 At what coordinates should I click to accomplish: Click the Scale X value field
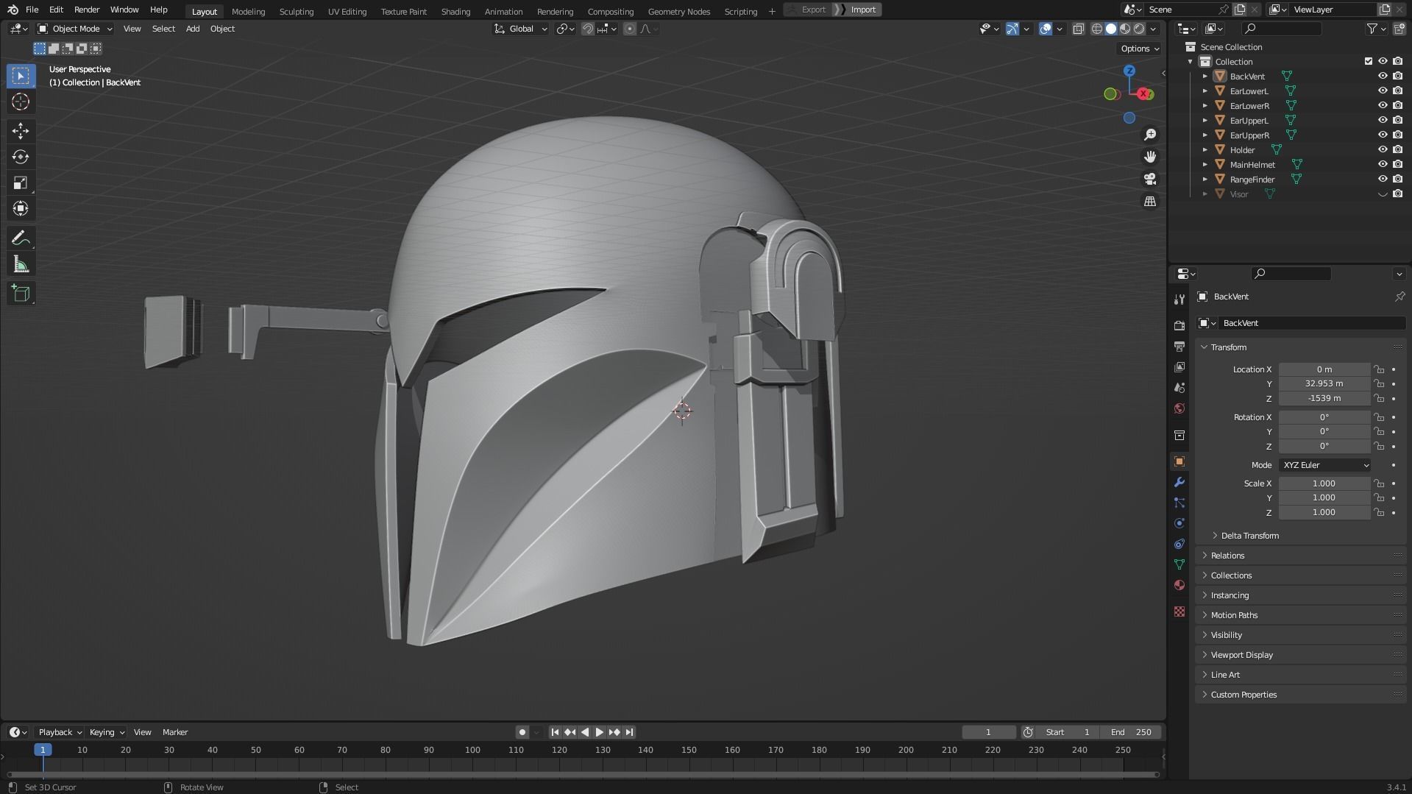[1324, 483]
